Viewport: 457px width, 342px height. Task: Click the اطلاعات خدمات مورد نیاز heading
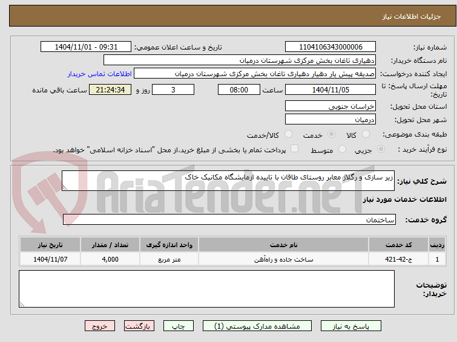coord(404,199)
